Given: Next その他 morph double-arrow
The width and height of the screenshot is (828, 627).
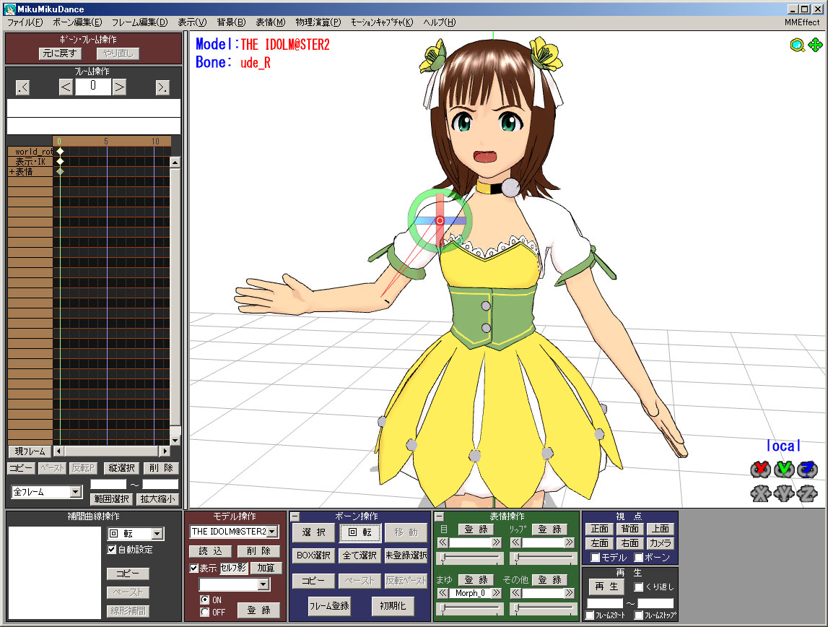Looking at the screenshot, I should pyautogui.click(x=569, y=593).
